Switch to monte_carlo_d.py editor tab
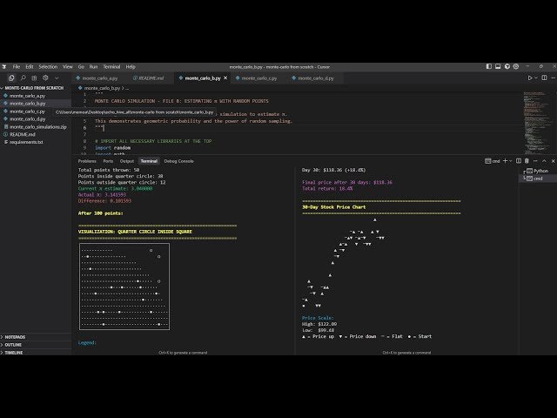This screenshot has width=557, height=418. 313,78
